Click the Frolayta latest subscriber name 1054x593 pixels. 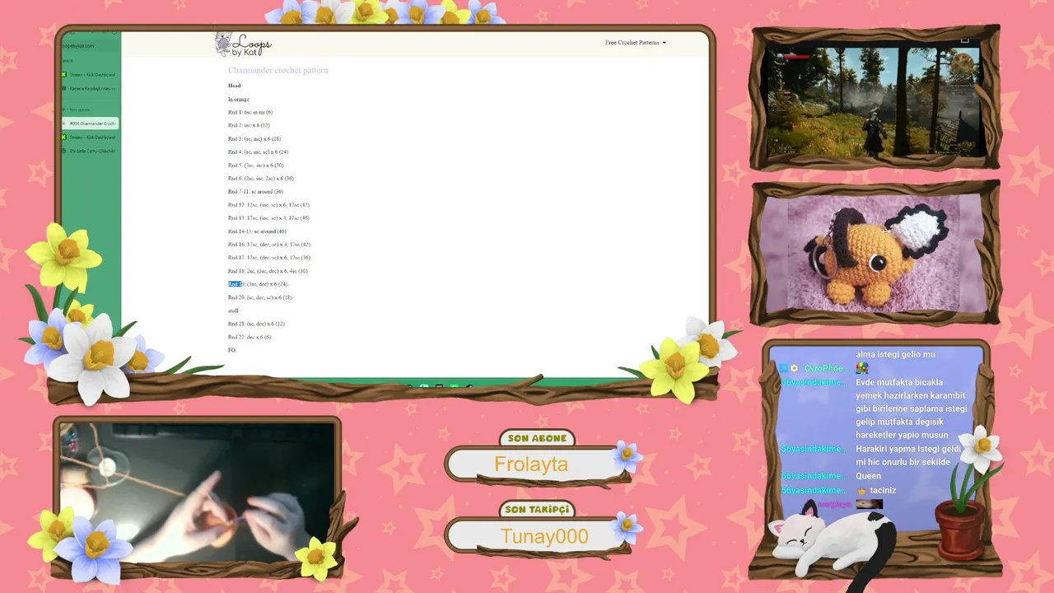[x=531, y=464]
